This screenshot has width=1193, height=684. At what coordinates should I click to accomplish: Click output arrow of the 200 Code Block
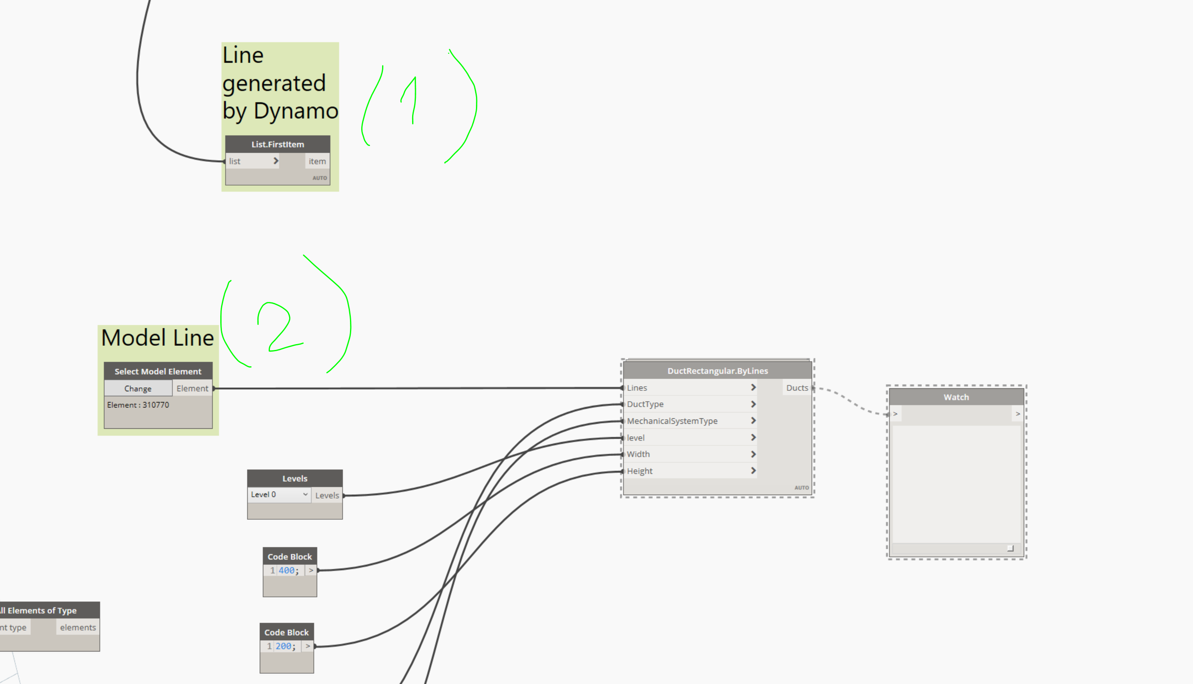pyautogui.click(x=308, y=646)
